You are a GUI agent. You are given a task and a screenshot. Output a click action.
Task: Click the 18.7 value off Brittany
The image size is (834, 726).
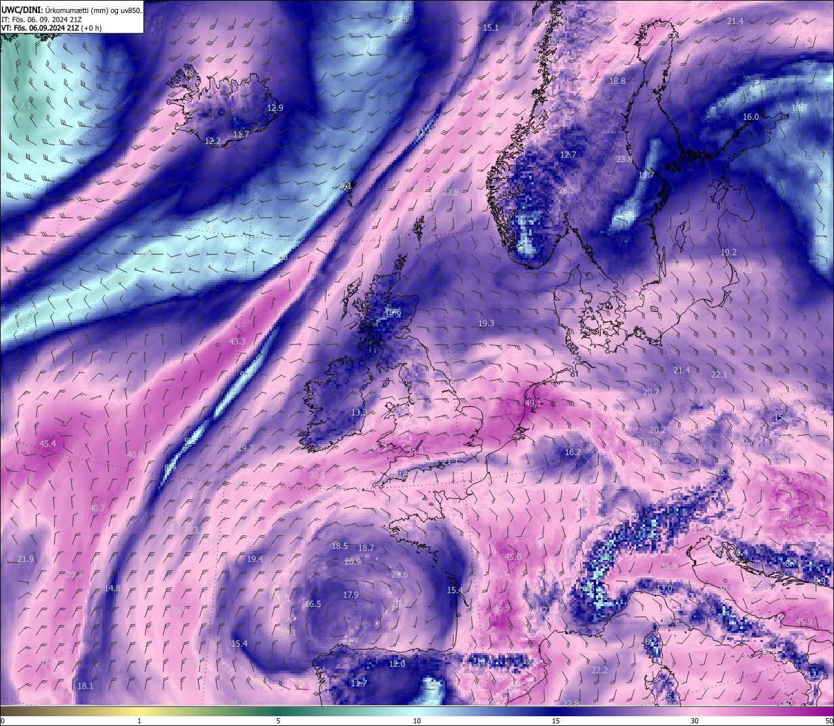tap(366, 548)
